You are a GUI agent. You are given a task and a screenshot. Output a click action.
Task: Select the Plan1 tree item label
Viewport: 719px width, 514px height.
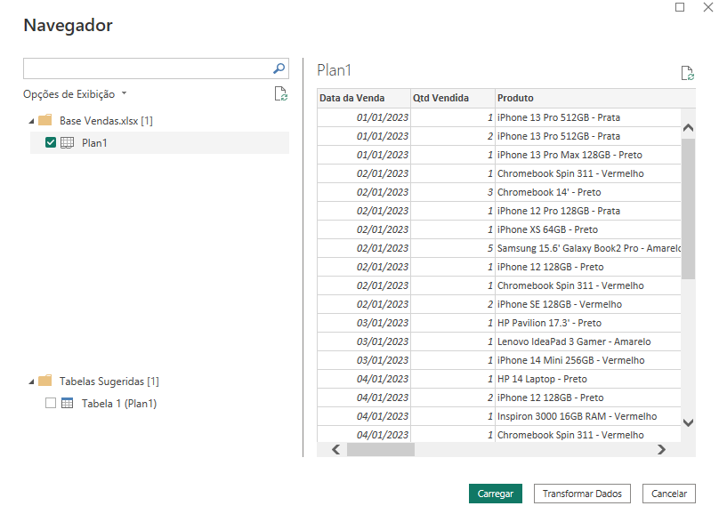click(x=94, y=143)
